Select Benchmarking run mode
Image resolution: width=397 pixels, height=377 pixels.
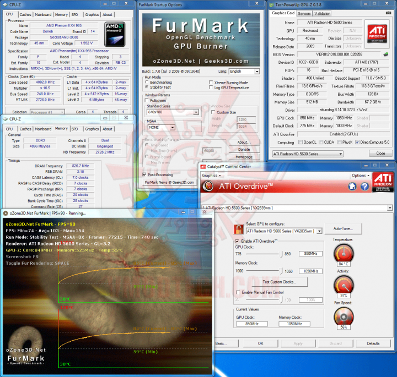pos(147,82)
